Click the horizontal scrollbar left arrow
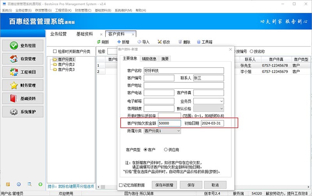 [99, 187]
